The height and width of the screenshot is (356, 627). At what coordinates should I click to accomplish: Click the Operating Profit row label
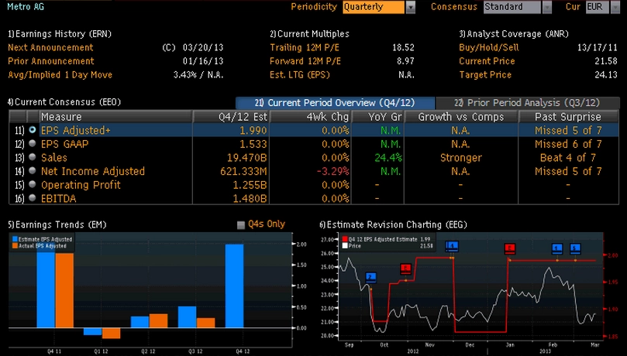(81, 185)
